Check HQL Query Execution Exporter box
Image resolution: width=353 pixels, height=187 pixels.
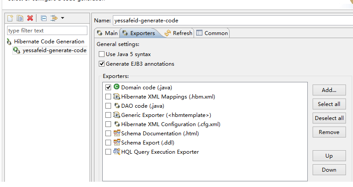[108, 152]
